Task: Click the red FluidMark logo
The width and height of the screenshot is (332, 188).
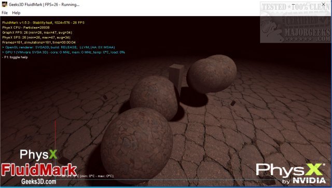Action: 39,170
